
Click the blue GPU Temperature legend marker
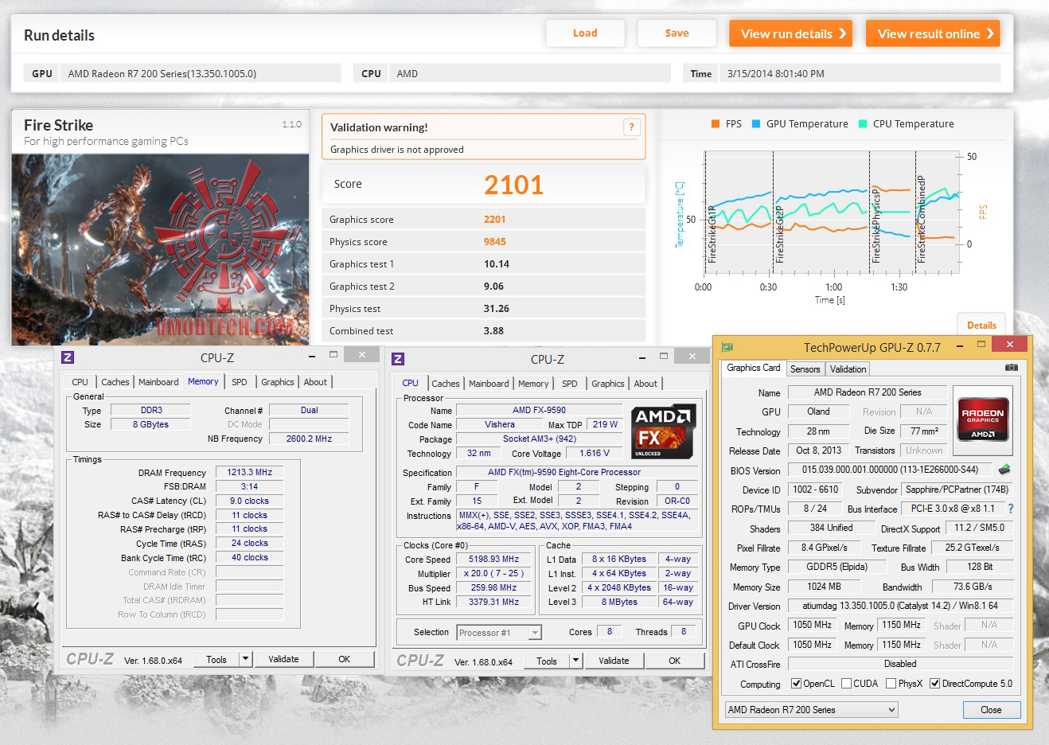(x=755, y=124)
